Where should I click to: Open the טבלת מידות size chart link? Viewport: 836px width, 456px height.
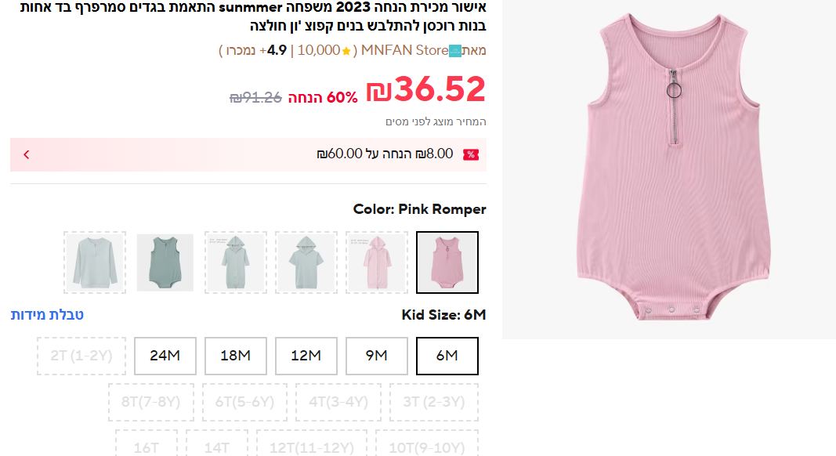click(x=47, y=315)
